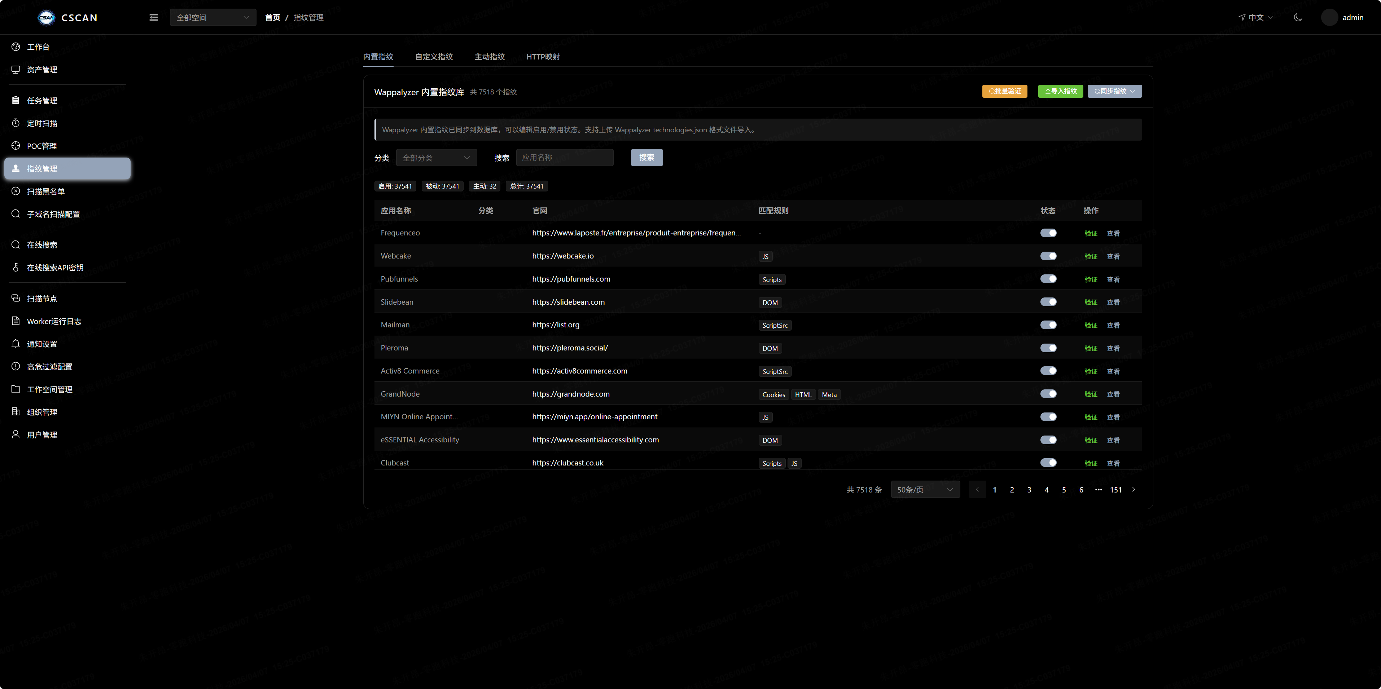Open 通知设置 notification settings in the sidebar
This screenshot has width=1381, height=689.
pyautogui.click(x=67, y=344)
